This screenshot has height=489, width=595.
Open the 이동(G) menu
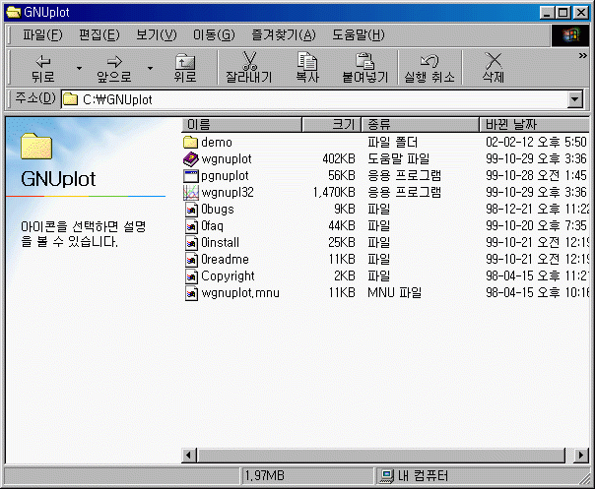click(214, 35)
